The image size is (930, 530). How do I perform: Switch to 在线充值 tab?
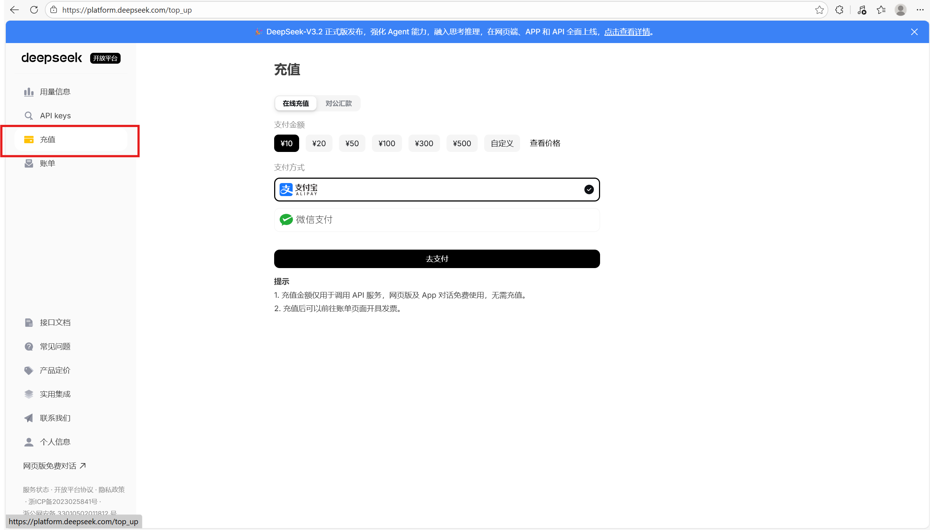[x=296, y=103]
